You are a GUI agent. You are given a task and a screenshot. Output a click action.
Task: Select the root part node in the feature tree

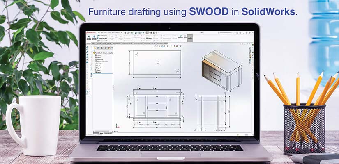click(103, 53)
